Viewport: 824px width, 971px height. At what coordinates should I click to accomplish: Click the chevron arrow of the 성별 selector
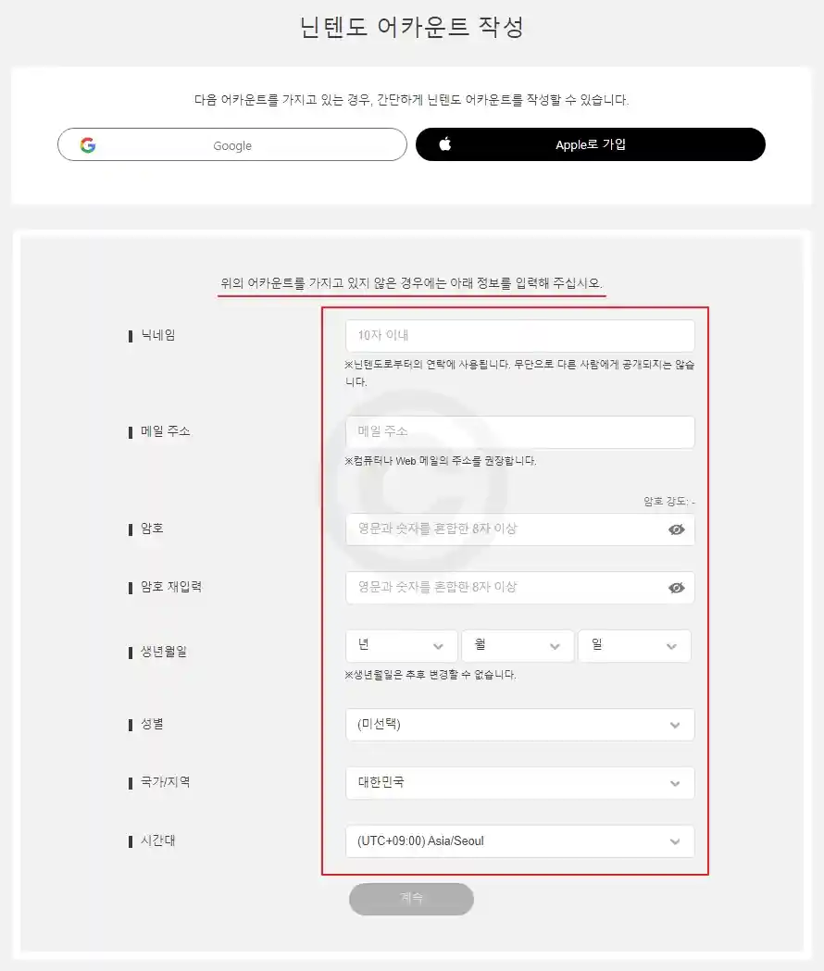(x=675, y=725)
